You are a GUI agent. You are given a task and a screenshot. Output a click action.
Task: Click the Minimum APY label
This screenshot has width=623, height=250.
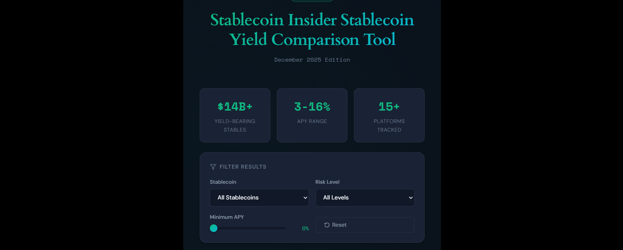pyautogui.click(x=227, y=217)
